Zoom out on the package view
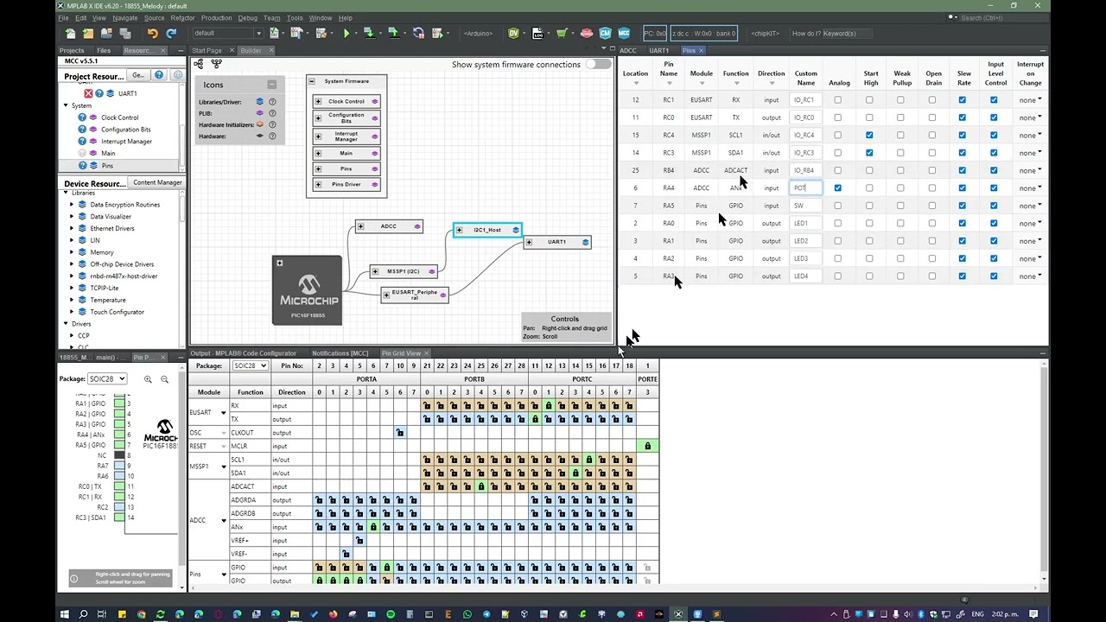Viewport: 1106px width, 622px height. click(x=165, y=379)
